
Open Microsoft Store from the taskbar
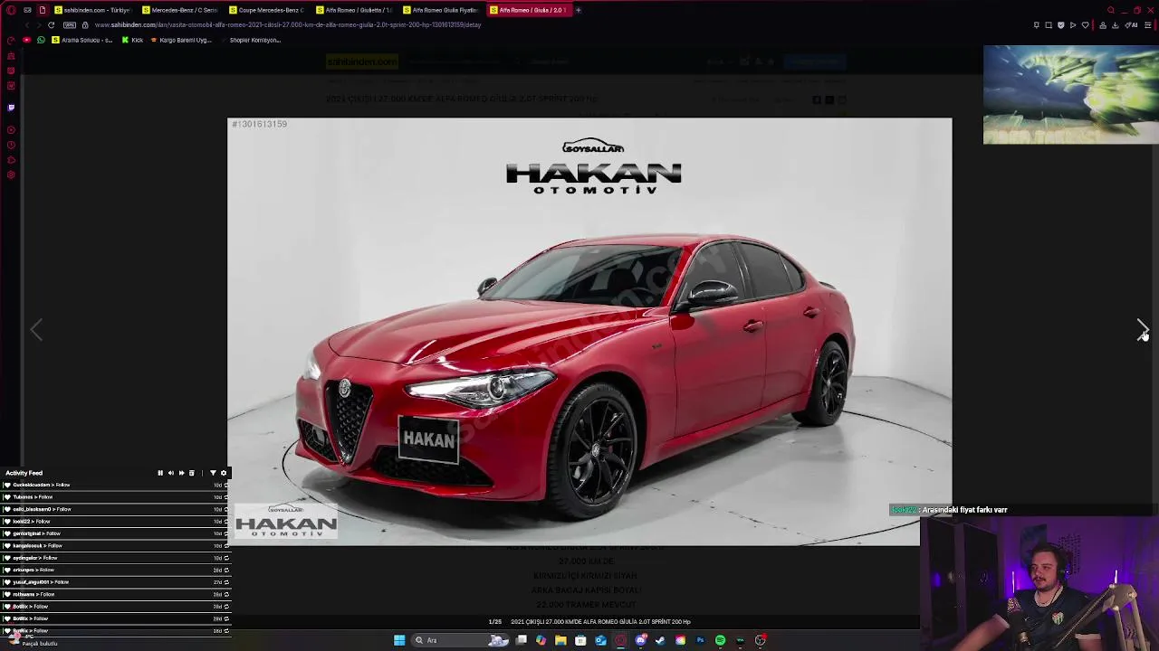pos(580,640)
